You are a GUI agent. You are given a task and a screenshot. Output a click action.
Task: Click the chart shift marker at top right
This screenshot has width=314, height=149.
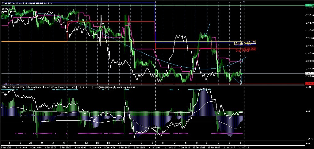pyautogui.click(x=244, y=2)
